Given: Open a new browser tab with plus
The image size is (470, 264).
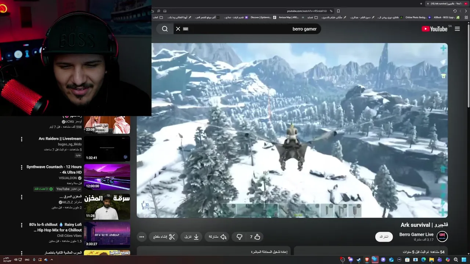Looking at the screenshot, I should [421, 4].
